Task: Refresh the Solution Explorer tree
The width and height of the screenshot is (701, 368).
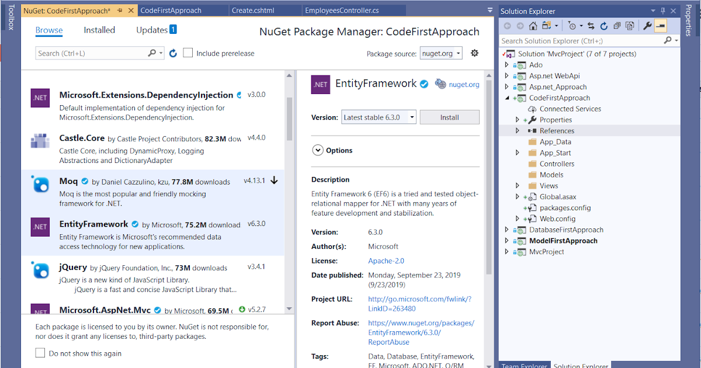Action: [604, 26]
